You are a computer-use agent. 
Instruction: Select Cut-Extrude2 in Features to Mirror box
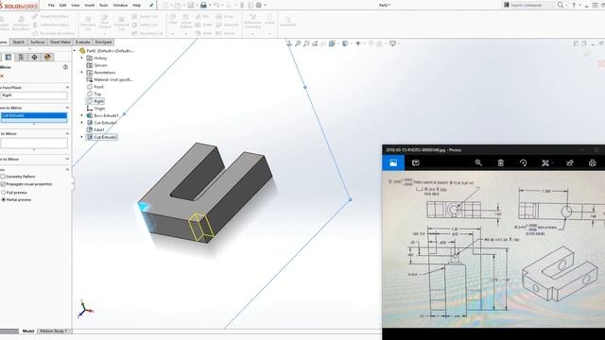pyautogui.click(x=34, y=115)
